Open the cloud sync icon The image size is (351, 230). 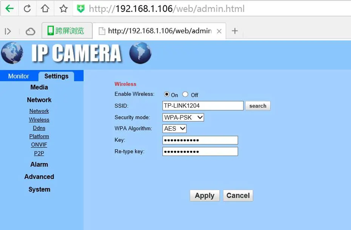tap(30, 32)
